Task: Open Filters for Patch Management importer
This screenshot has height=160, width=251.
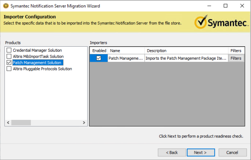Action: (x=236, y=58)
